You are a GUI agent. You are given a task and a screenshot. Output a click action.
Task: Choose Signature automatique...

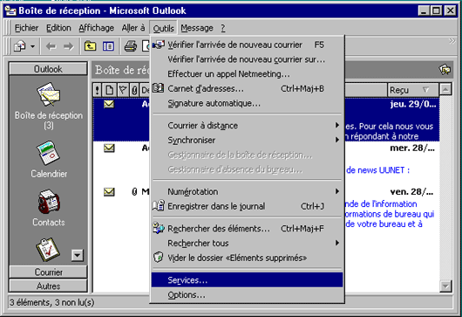coord(247,104)
